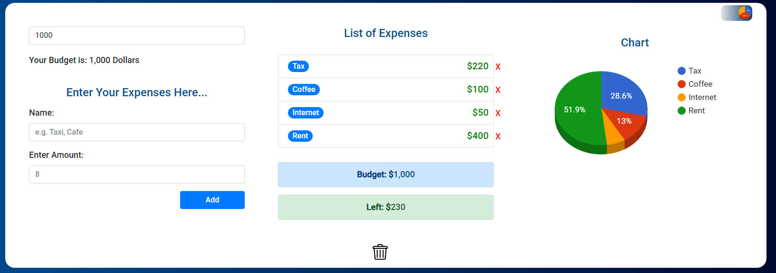Click the orange Internet legend dot

(x=681, y=97)
